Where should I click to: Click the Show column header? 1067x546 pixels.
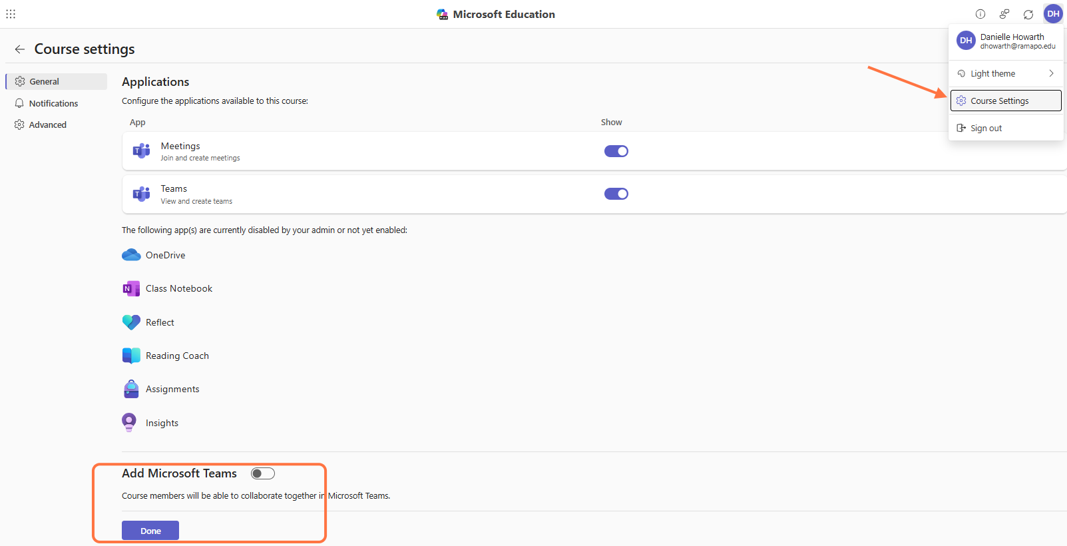point(611,122)
